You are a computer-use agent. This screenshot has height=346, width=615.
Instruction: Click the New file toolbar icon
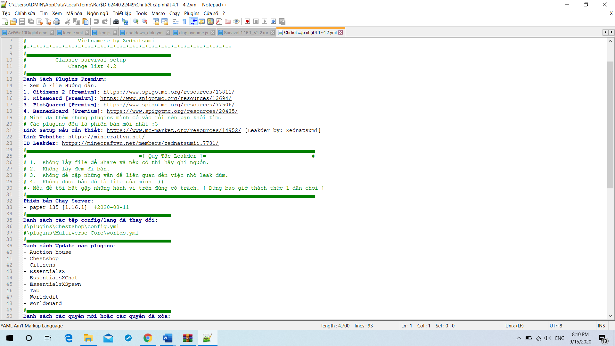pos(5,21)
